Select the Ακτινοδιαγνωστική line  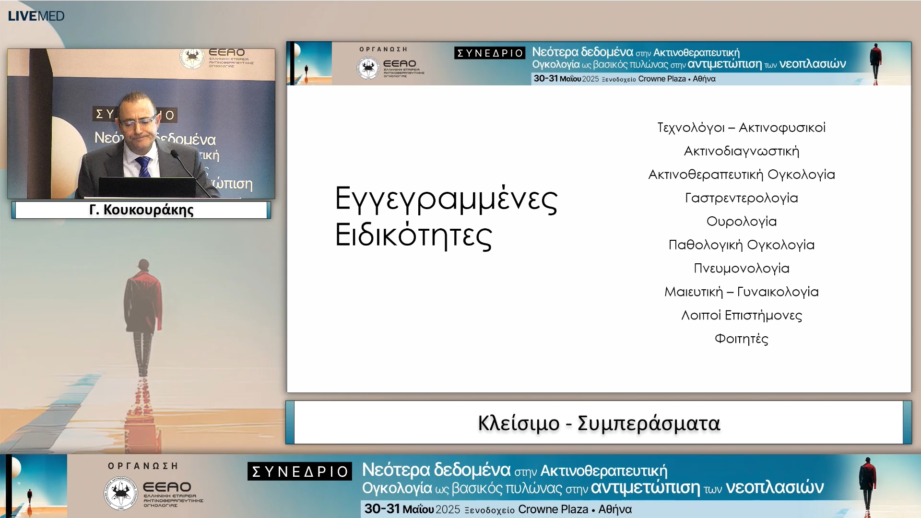coord(741,151)
